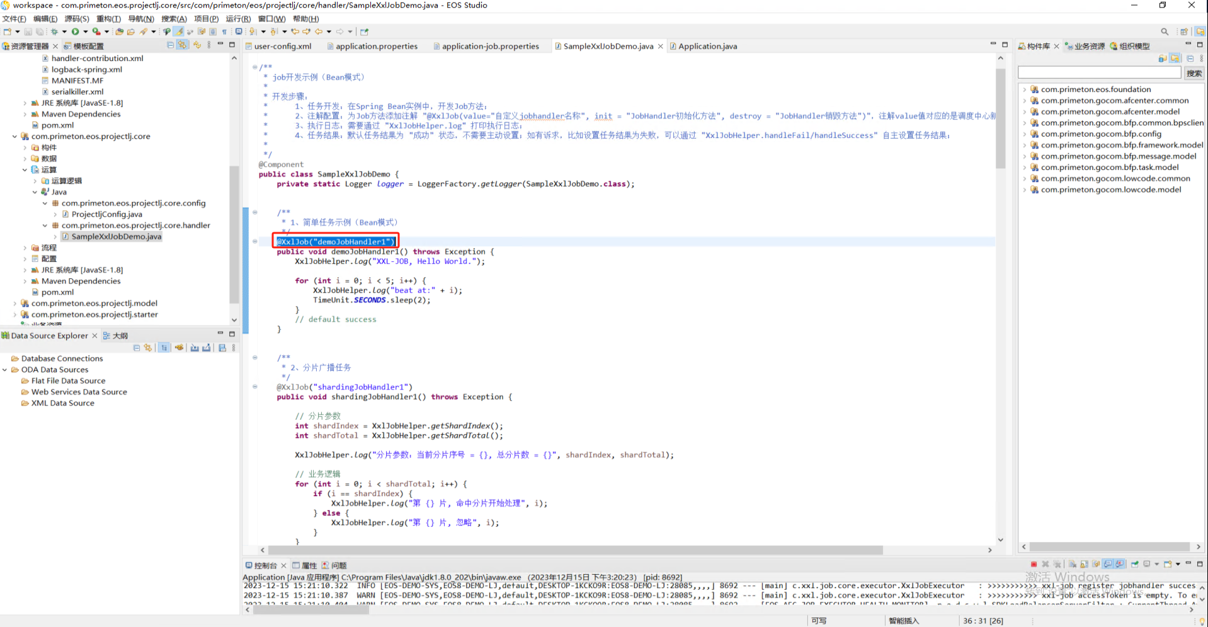
Task: Expand the 流程 folder in project tree
Action: [25, 248]
